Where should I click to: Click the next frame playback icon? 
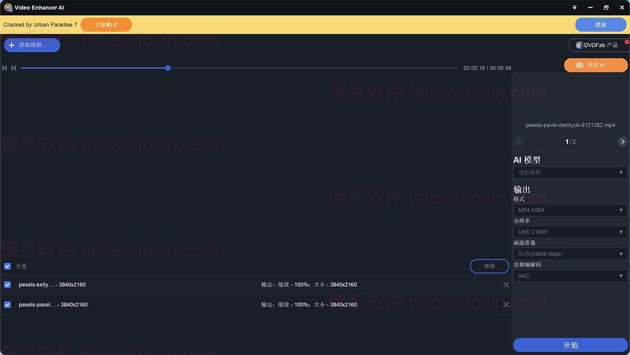(14, 68)
